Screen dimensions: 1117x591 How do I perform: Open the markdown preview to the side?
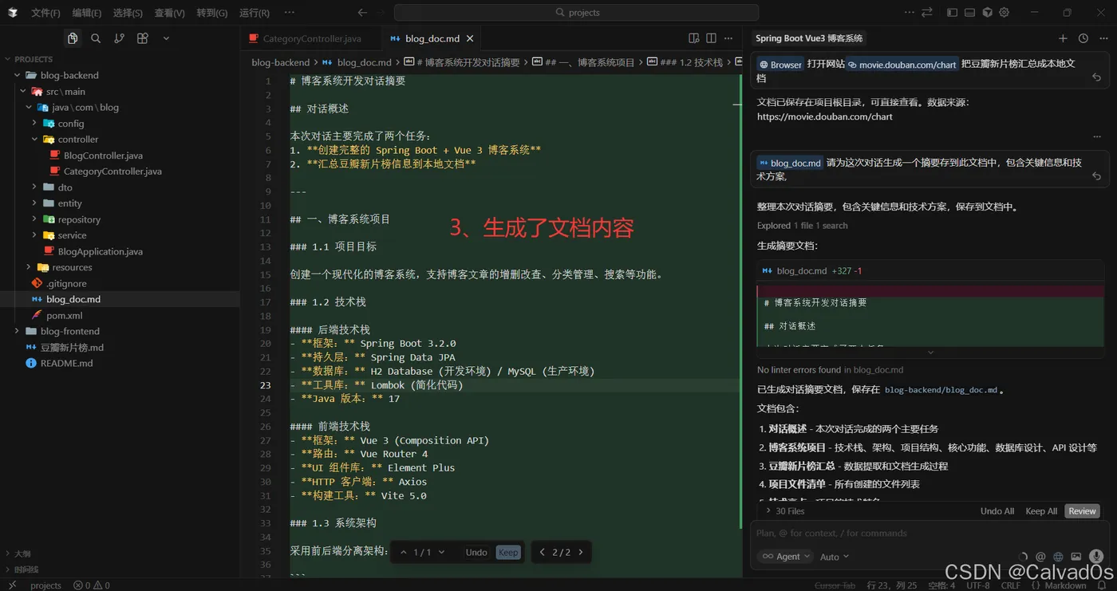point(694,38)
